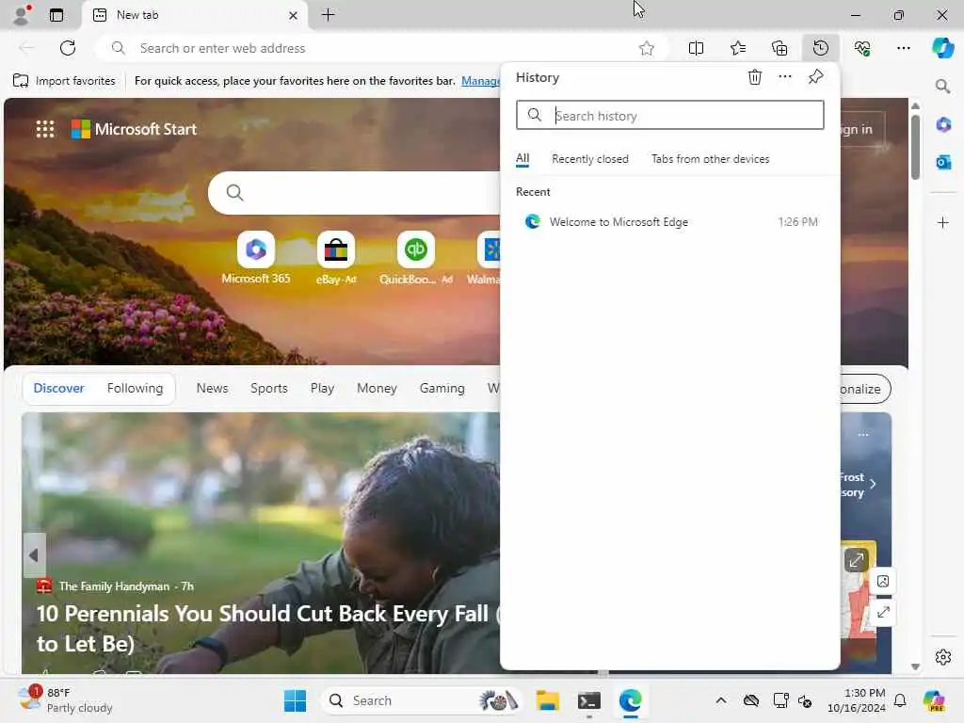Viewport: 964px width, 723px height.
Task: Close the New tab tab
Action: [x=294, y=15]
